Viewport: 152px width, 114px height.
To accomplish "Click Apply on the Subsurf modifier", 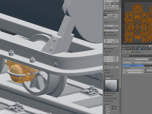I will tap(133, 63).
